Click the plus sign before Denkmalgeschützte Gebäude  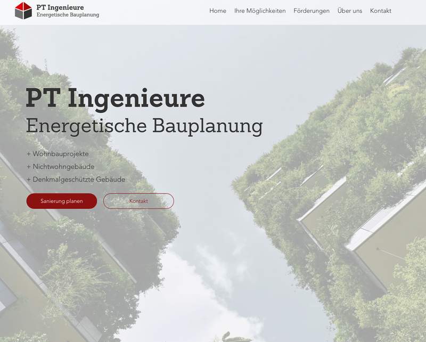click(29, 180)
